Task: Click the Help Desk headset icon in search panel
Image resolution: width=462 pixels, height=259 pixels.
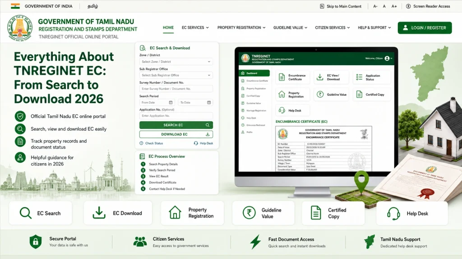Action: [196, 143]
